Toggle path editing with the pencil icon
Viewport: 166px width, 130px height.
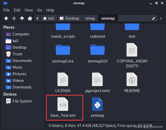point(154,18)
